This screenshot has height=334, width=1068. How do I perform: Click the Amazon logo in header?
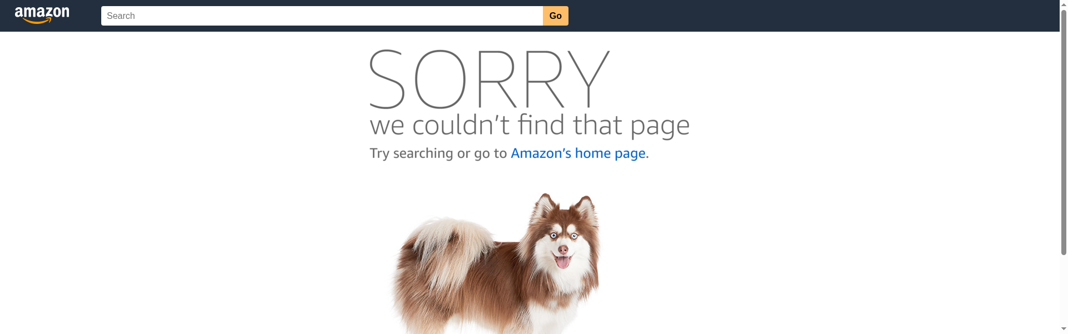pos(42,16)
